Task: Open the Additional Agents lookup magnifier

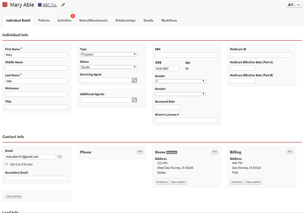Action: tap(134, 99)
